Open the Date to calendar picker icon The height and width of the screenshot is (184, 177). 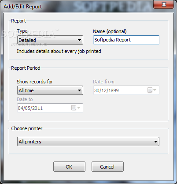click(76, 108)
